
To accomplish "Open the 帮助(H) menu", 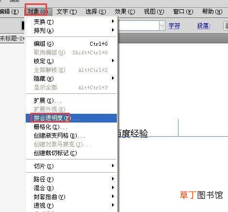I will point(212,12).
